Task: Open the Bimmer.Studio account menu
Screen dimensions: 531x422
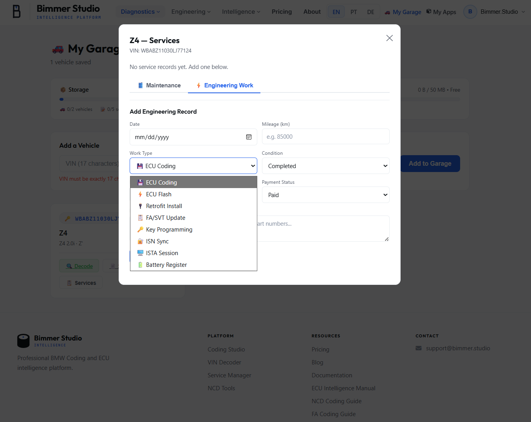Action: pyautogui.click(x=502, y=12)
